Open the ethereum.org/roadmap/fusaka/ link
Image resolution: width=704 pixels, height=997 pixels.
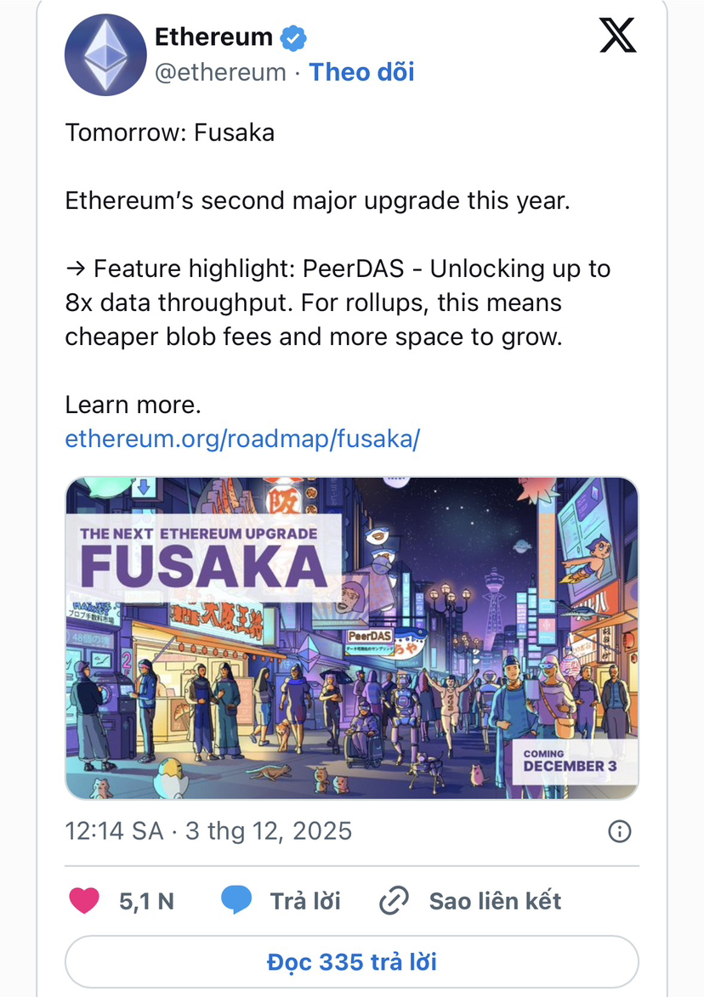[242, 439]
